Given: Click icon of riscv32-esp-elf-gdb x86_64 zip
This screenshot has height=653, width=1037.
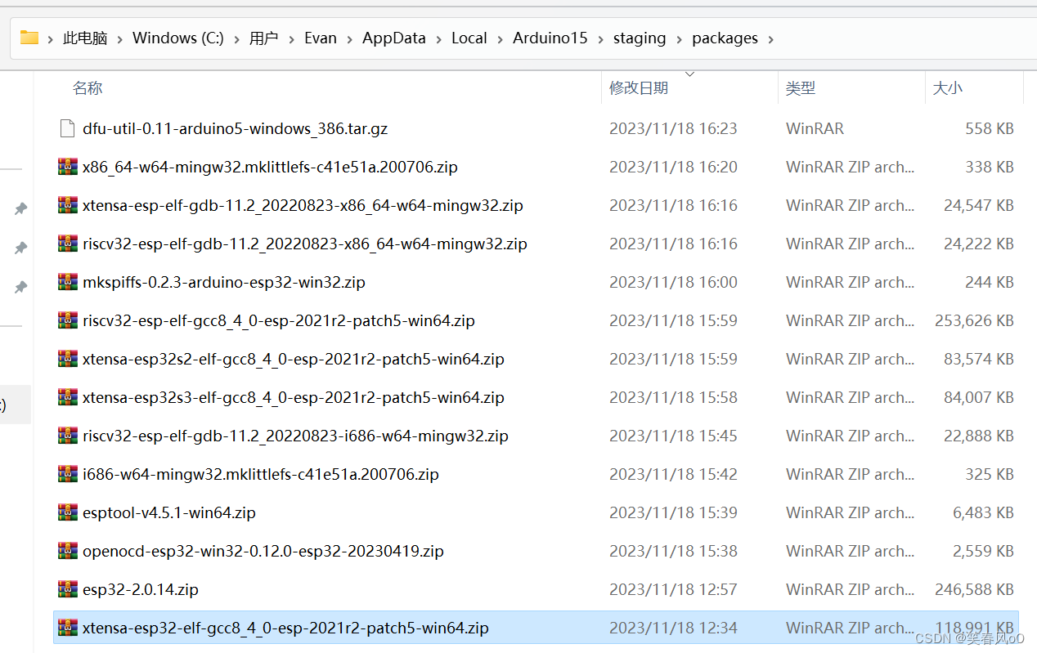Looking at the screenshot, I should (x=68, y=244).
